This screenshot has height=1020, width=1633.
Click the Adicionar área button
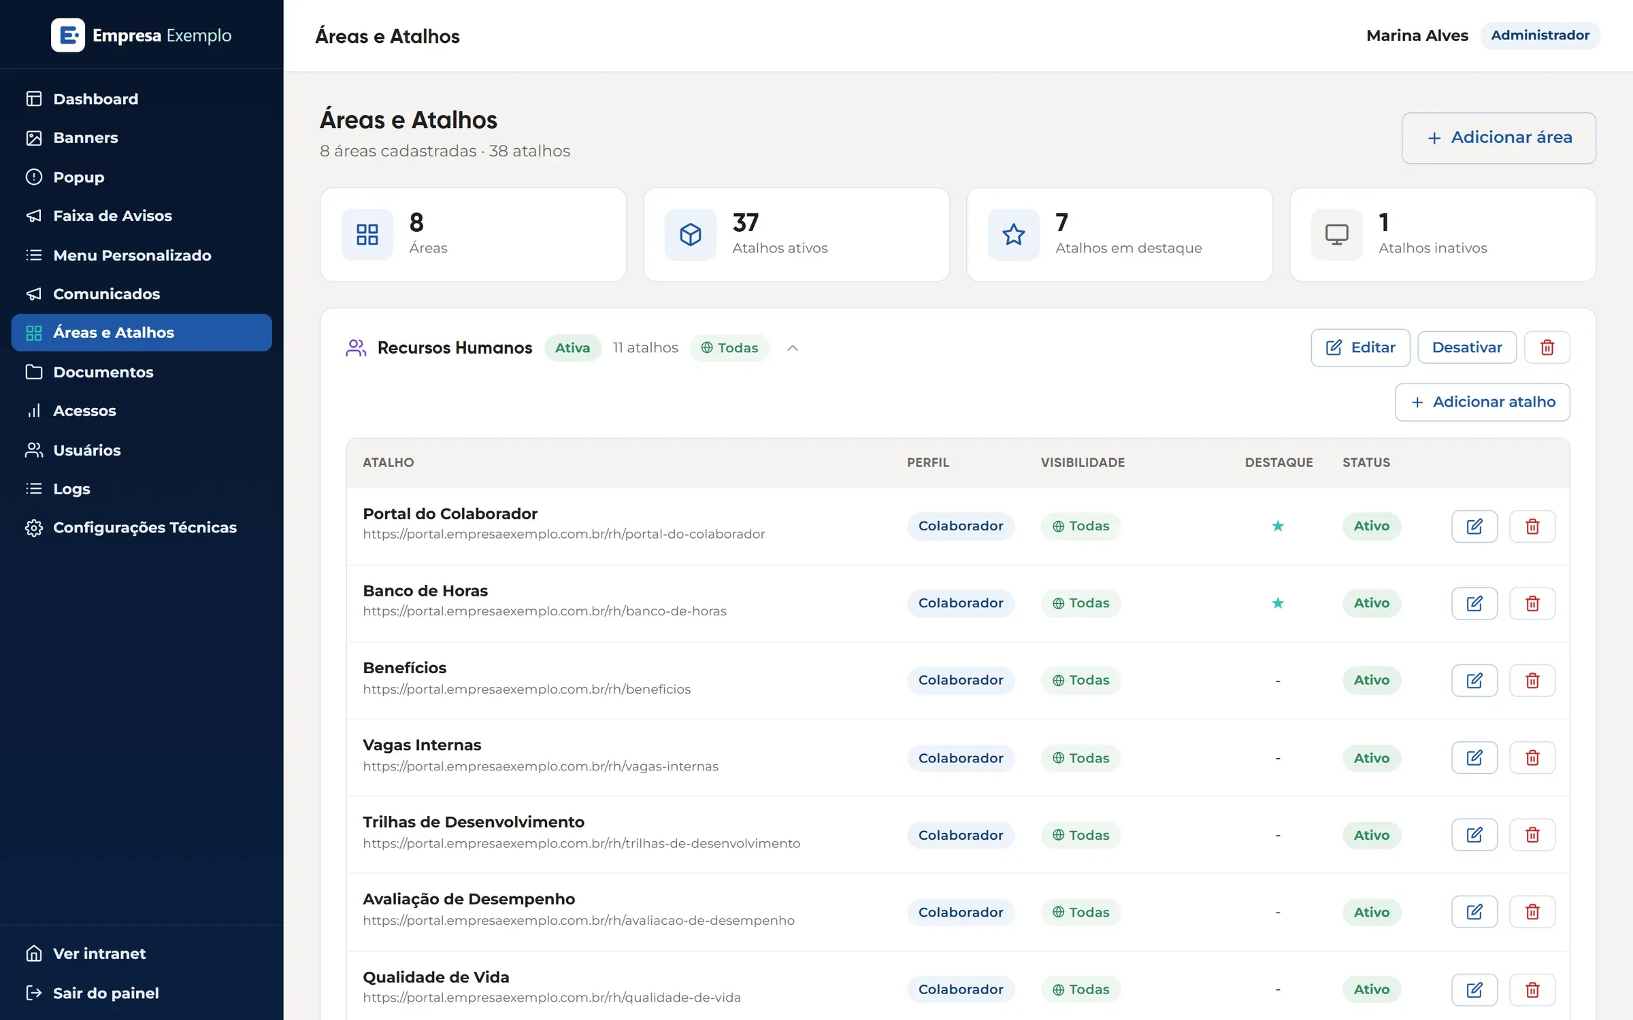1499,137
